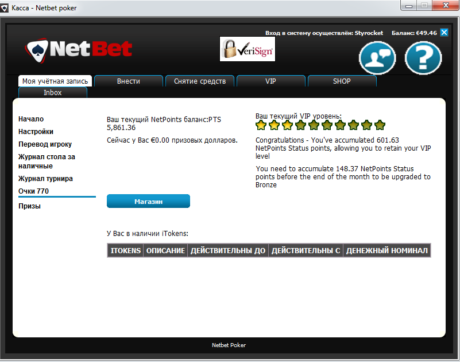Minimize the Netbet poker window

[409, 5]
